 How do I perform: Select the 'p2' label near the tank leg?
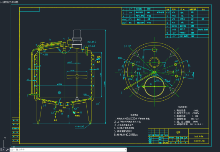[x=45, y=105]
